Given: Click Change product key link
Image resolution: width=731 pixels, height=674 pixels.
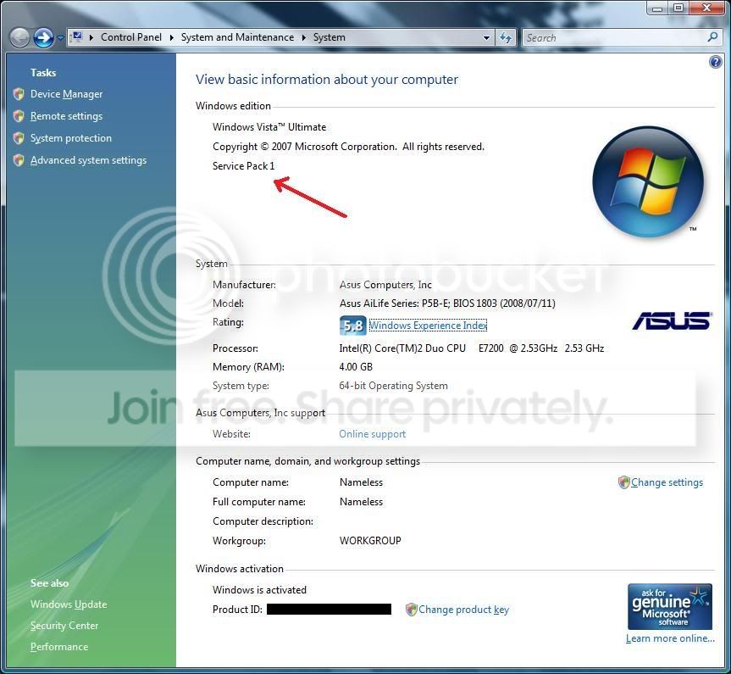Looking at the screenshot, I should pos(463,610).
